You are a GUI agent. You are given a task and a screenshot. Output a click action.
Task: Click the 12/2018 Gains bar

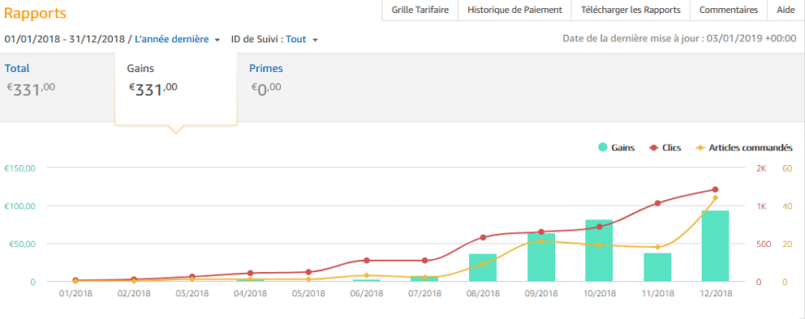click(715, 246)
